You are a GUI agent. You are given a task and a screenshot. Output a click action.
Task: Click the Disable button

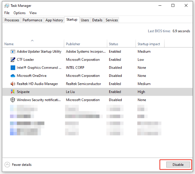[x=178, y=165]
